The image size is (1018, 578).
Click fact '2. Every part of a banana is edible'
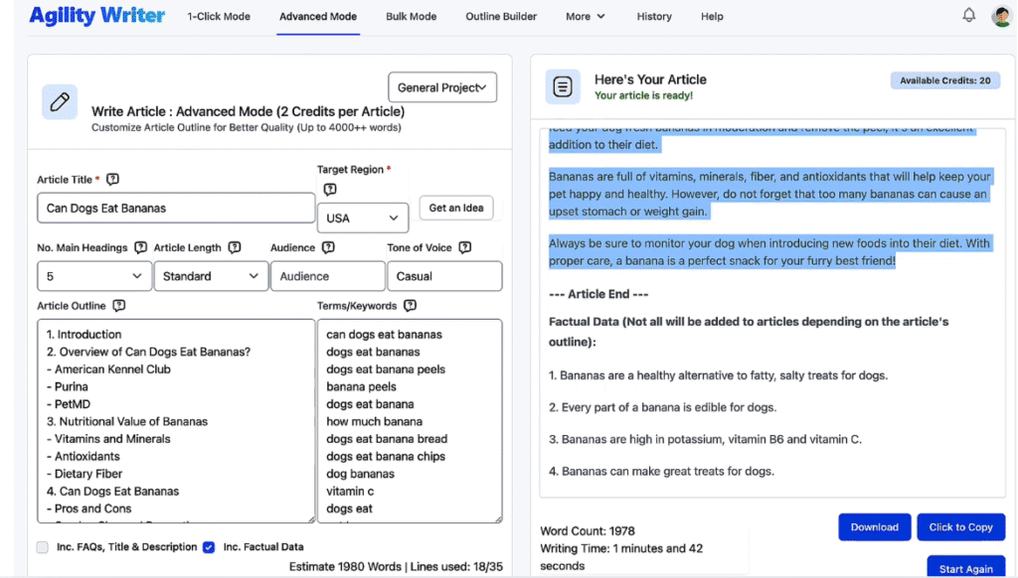(x=663, y=407)
